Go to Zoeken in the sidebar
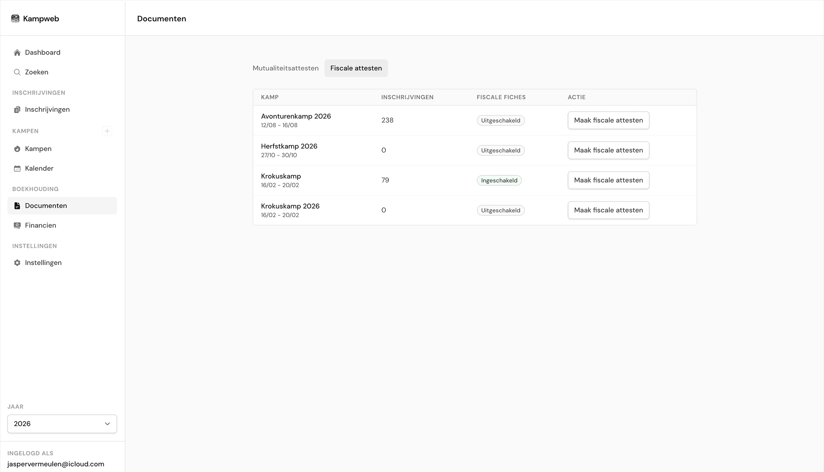Screen dimensions: 824x472 click(62, 72)
